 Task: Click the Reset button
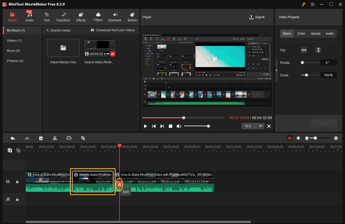coord(324,123)
